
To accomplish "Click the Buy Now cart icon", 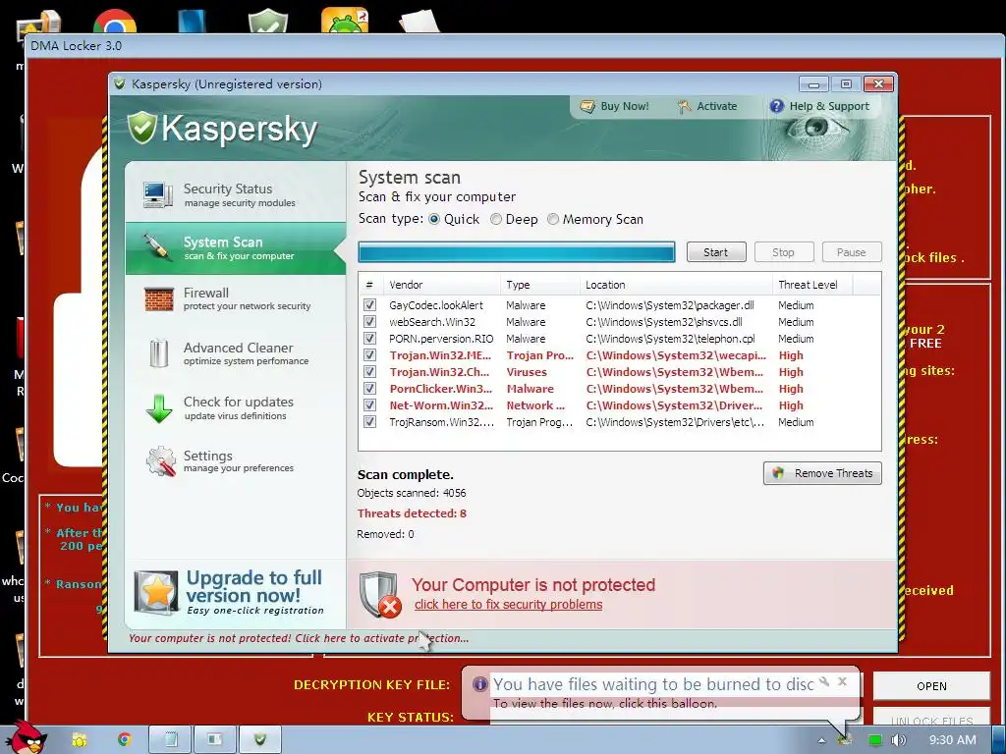I will click(587, 106).
